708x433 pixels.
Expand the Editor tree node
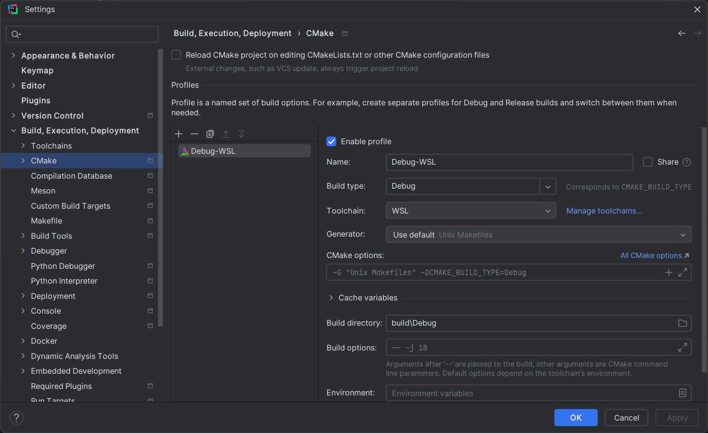[x=14, y=86]
